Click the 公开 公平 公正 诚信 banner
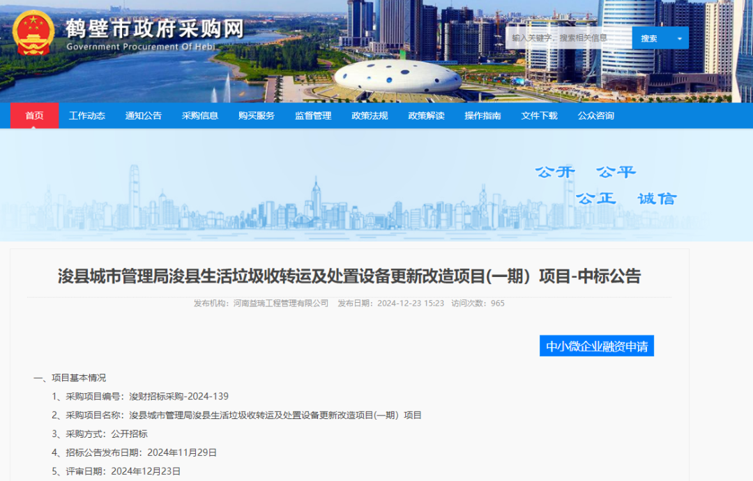Screen dimensions: 753x481 point(606,184)
